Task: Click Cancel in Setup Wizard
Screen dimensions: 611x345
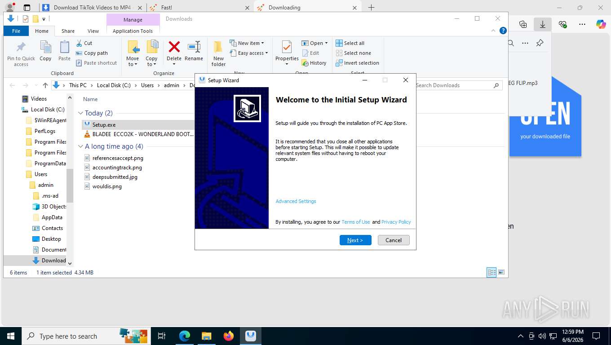Action: coord(394,240)
